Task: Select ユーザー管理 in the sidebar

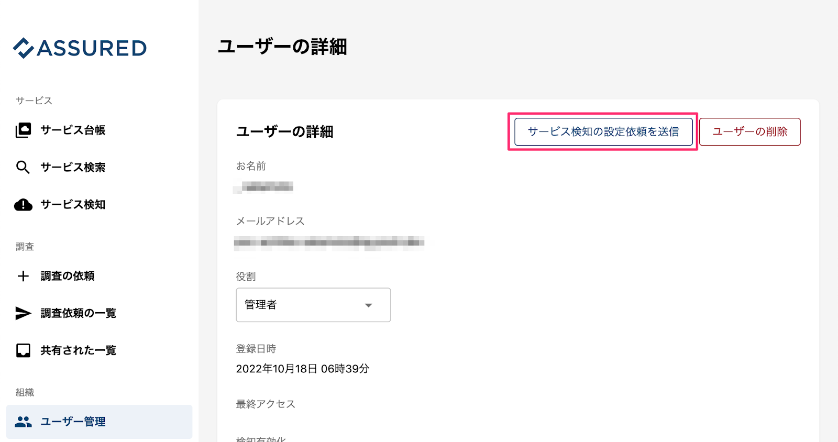Action: 73,422
